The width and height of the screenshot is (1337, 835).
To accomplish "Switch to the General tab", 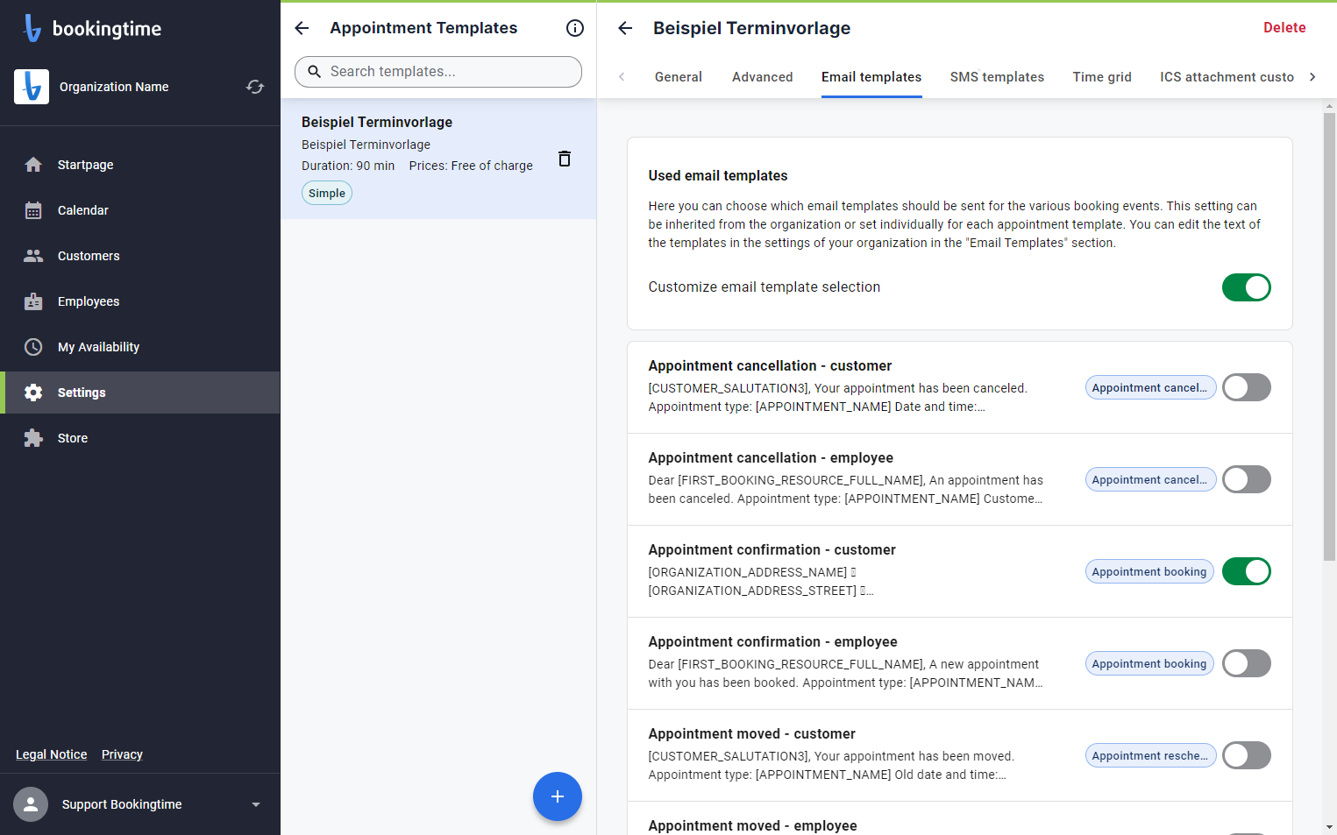I will (x=679, y=77).
